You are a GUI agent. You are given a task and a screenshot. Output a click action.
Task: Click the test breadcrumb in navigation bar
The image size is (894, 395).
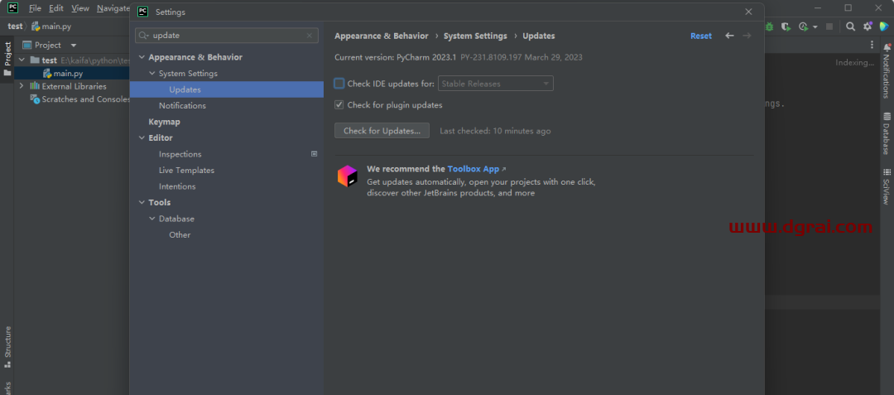(15, 26)
